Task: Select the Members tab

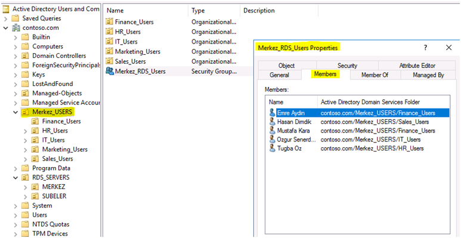Action: coord(325,74)
